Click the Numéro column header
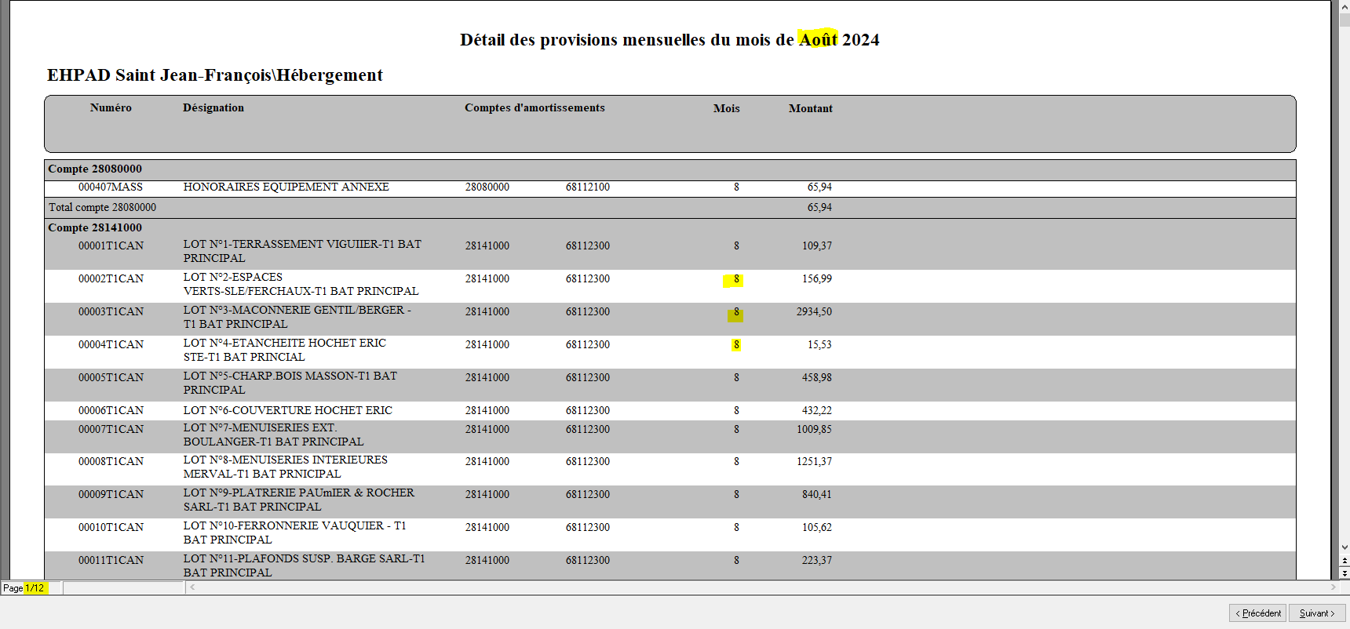Screen dimensions: 1350x629 [x=111, y=108]
